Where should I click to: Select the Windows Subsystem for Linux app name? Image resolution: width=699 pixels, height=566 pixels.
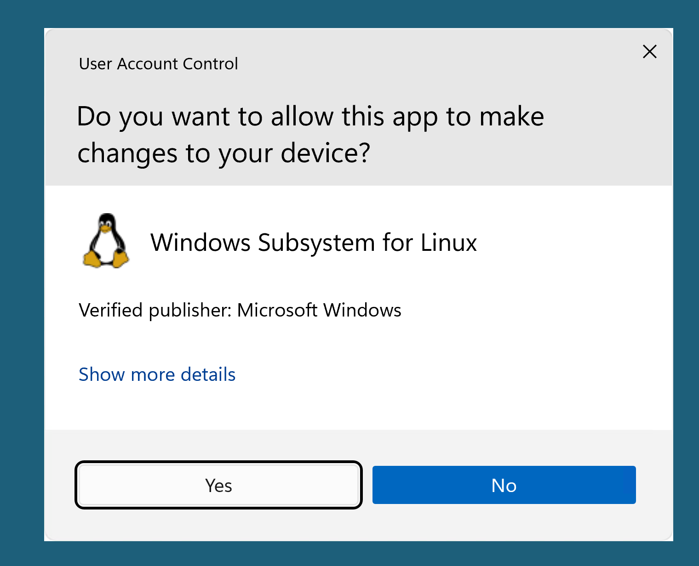click(314, 243)
